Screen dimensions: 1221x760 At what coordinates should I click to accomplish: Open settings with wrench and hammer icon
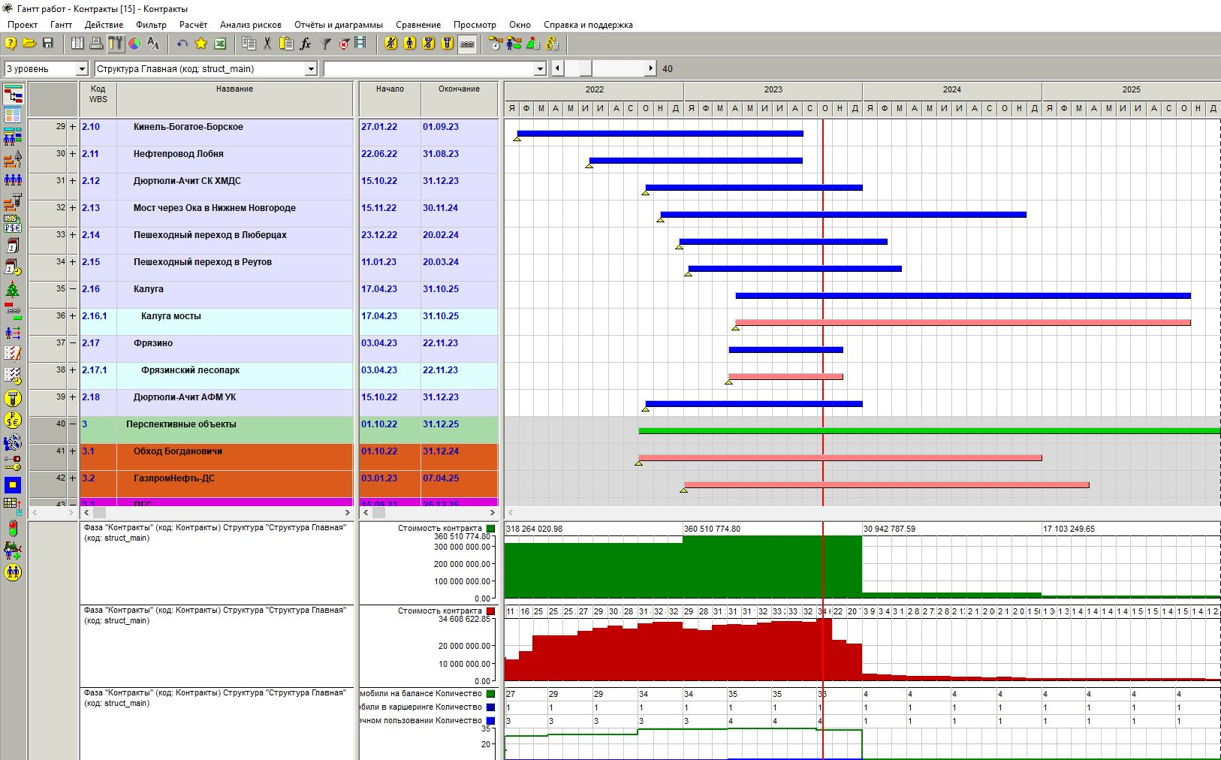click(x=115, y=44)
